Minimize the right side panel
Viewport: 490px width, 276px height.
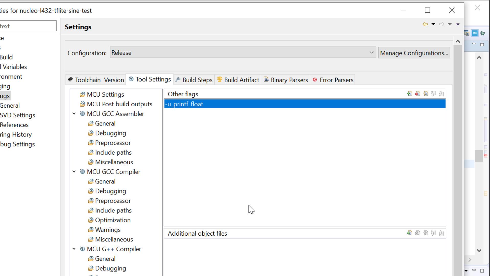pos(474,44)
